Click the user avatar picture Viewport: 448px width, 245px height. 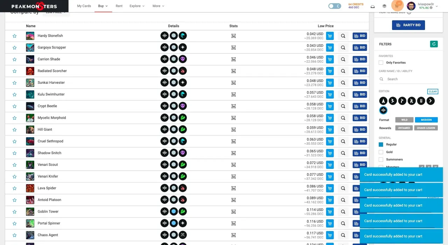(411, 6)
